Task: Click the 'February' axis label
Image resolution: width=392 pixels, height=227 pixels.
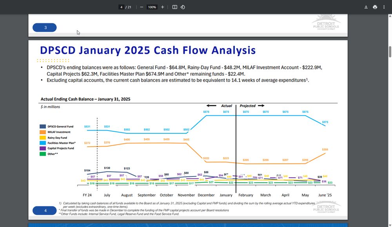Action: [x=246, y=195]
